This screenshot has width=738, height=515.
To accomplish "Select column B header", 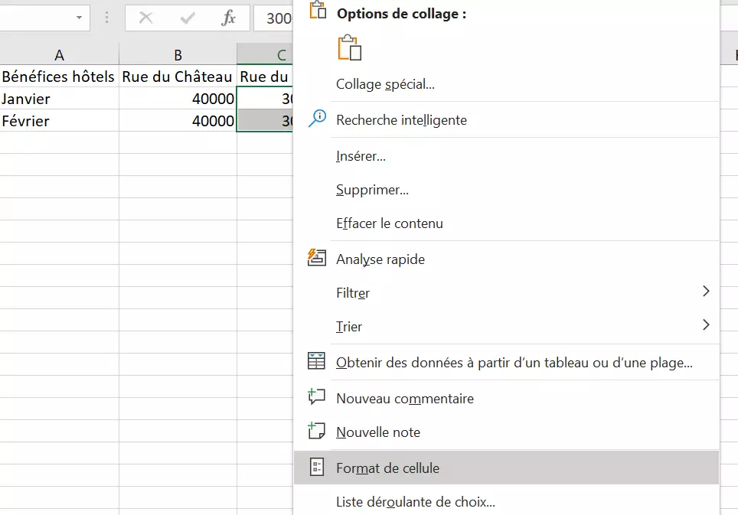I will click(x=178, y=54).
